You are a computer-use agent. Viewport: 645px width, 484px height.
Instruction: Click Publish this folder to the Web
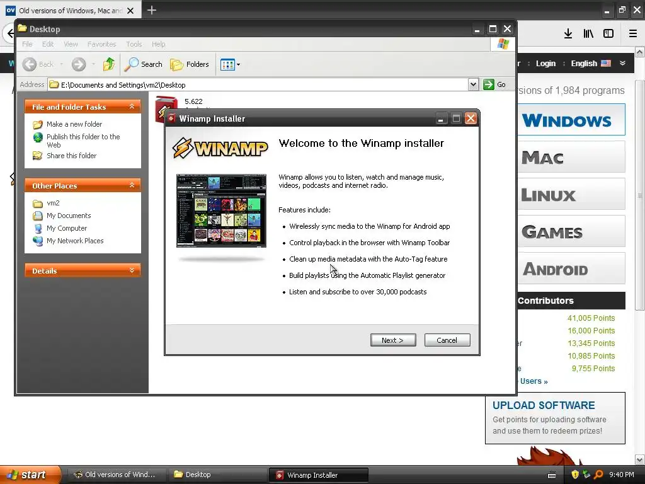point(83,141)
